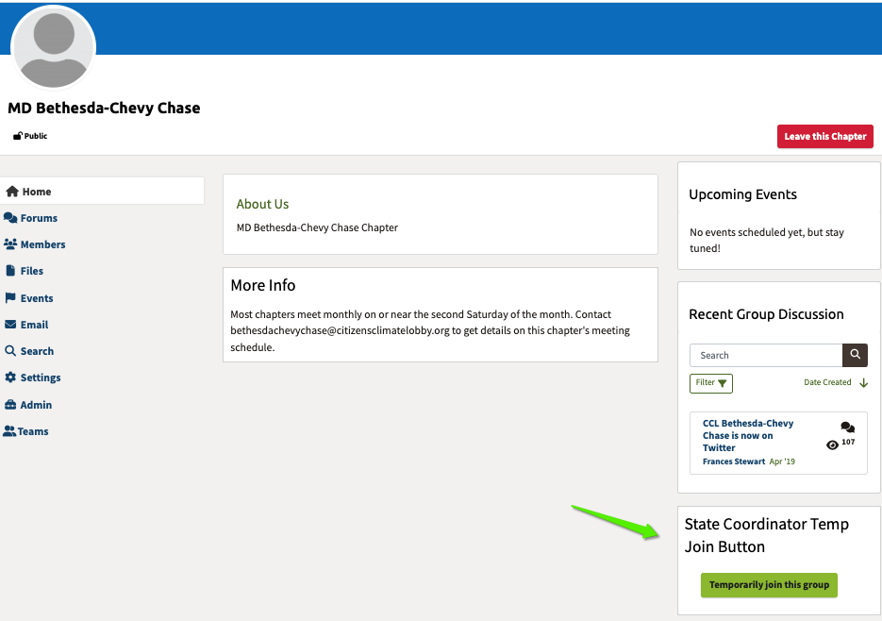The width and height of the screenshot is (882, 621).
Task: Click the Email envelope icon
Action: tap(10, 325)
